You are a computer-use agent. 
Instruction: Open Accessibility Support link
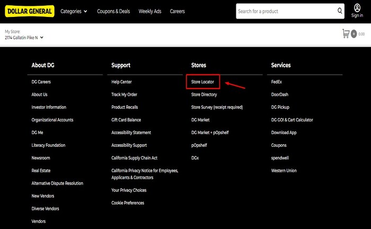click(x=129, y=145)
